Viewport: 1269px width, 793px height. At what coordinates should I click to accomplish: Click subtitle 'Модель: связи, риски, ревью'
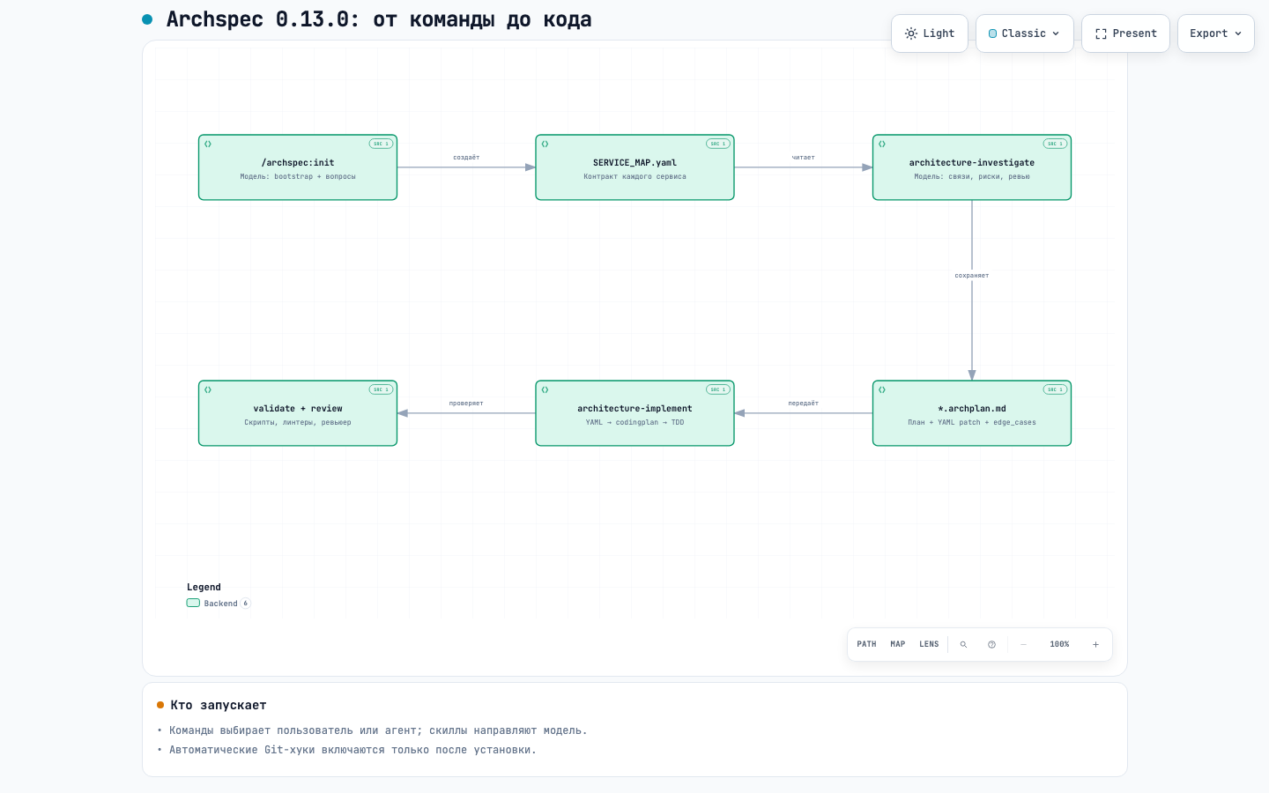[972, 176]
